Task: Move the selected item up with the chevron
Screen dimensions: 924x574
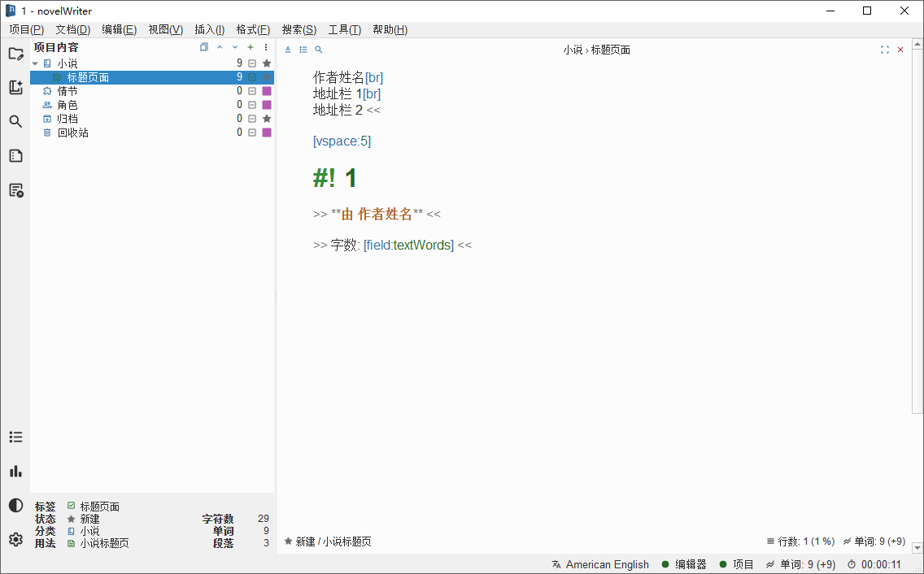Action: point(219,47)
